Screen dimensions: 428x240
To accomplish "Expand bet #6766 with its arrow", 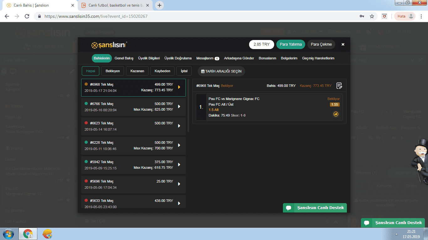I will coord(179,107).
